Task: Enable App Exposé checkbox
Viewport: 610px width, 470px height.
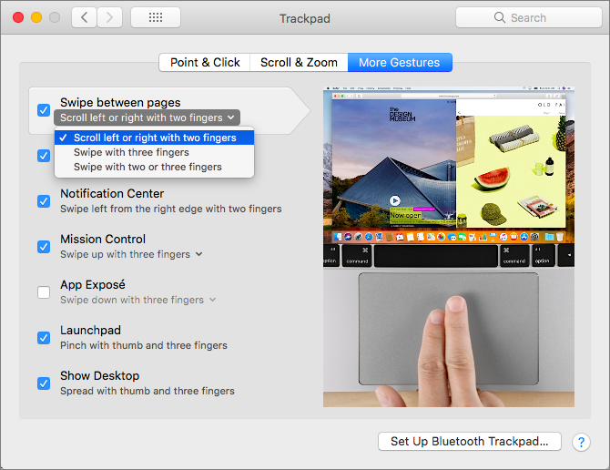Action: pos(44,292)
